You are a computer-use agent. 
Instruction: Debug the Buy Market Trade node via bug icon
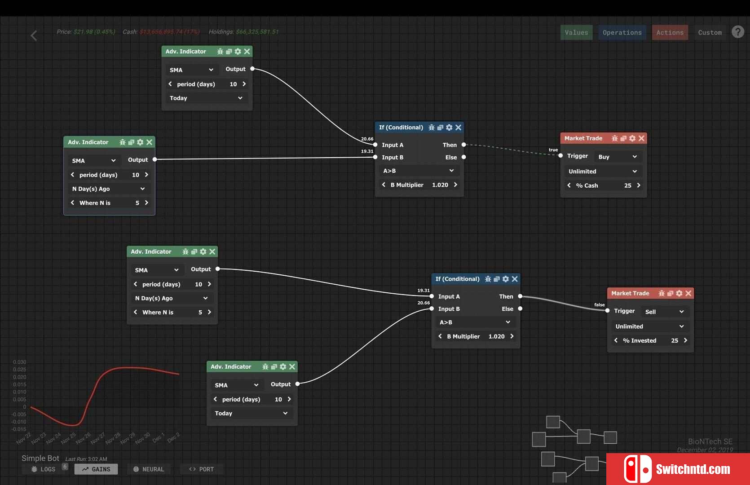click(x=614, y=138)
